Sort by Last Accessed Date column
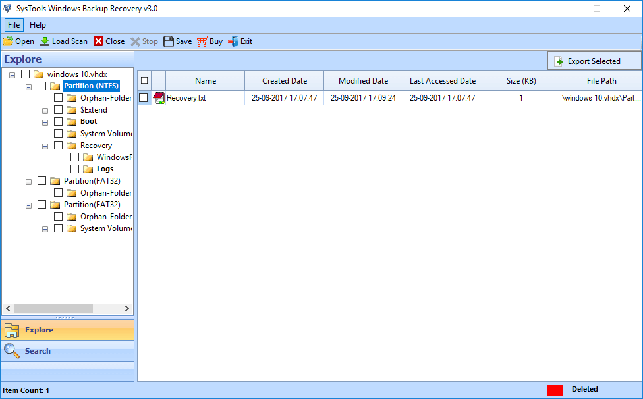643x399 pixels. click(443, 81)
